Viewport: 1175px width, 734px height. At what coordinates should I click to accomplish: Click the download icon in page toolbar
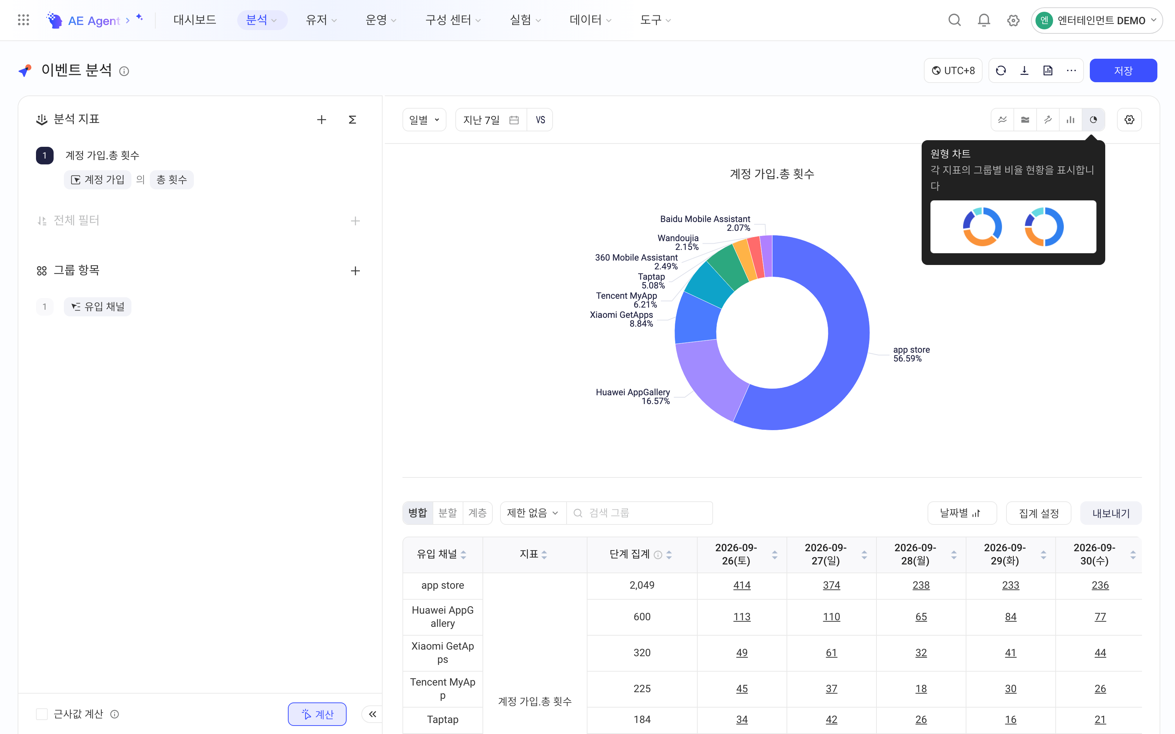pyautogui.click(x=1024, y=70)
